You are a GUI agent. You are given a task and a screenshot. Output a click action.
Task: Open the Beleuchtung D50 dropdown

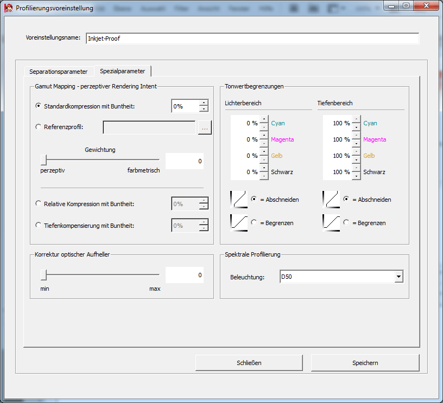[398, 277]
